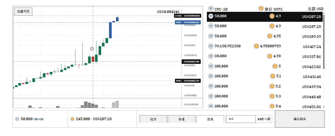Image resolution: width=335 pixels, height=136 pixels.
Task: Click the US$417.24 total amount
Action: click(312, 47)
